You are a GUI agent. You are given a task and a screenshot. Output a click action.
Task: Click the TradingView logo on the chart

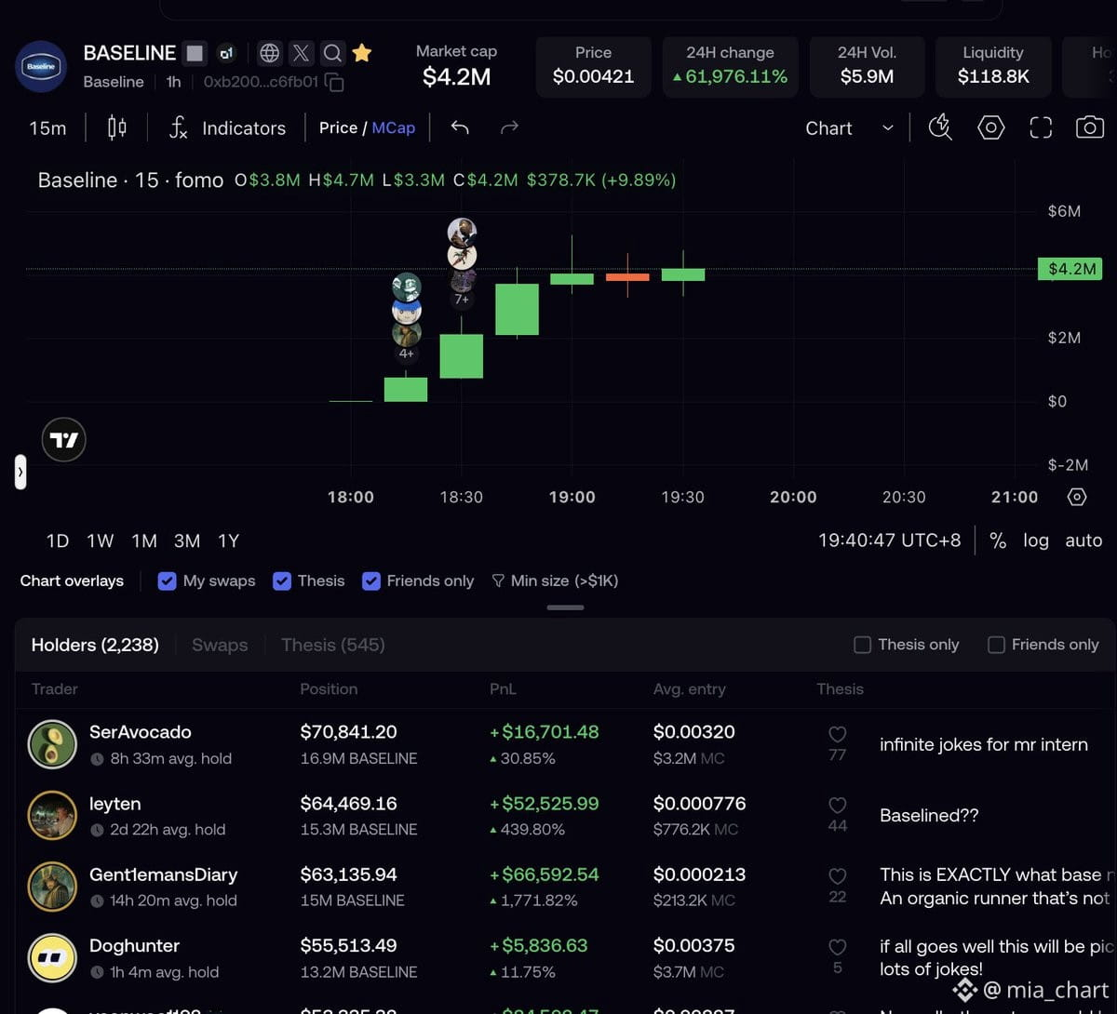(64, 440)
